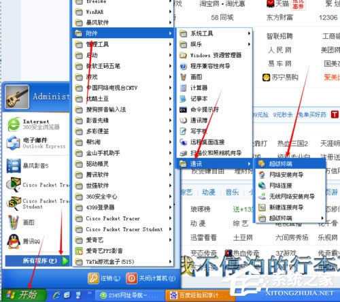Click Internet Explorer quick launch icon

(x=57, y=295)
